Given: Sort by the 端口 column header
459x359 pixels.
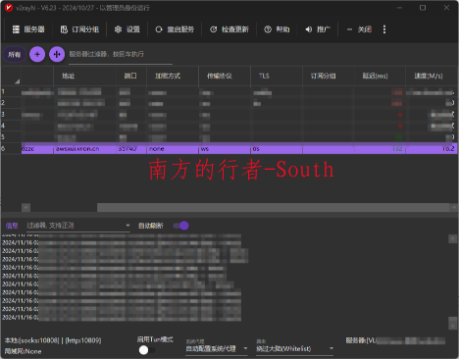Looking at the screenshot, I should pos(131,76).
